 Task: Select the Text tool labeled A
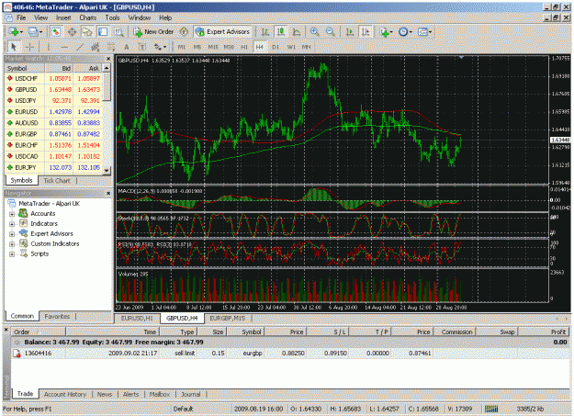(x=127, y=47)
